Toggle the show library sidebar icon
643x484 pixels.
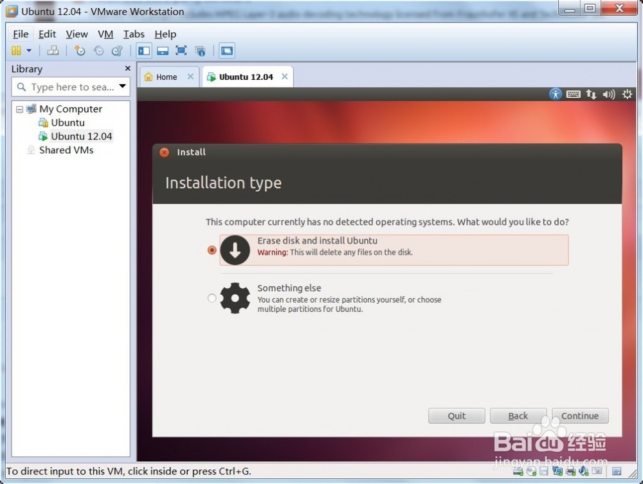144,51
